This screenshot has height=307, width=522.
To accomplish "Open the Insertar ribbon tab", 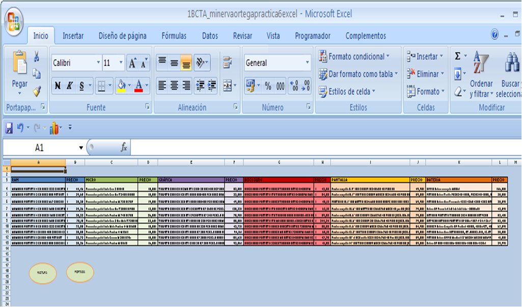I will (x=73, y=36).
